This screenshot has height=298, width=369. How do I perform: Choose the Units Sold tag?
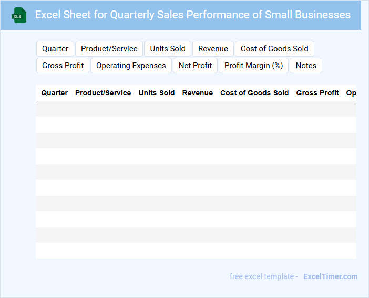coord(168,49)
